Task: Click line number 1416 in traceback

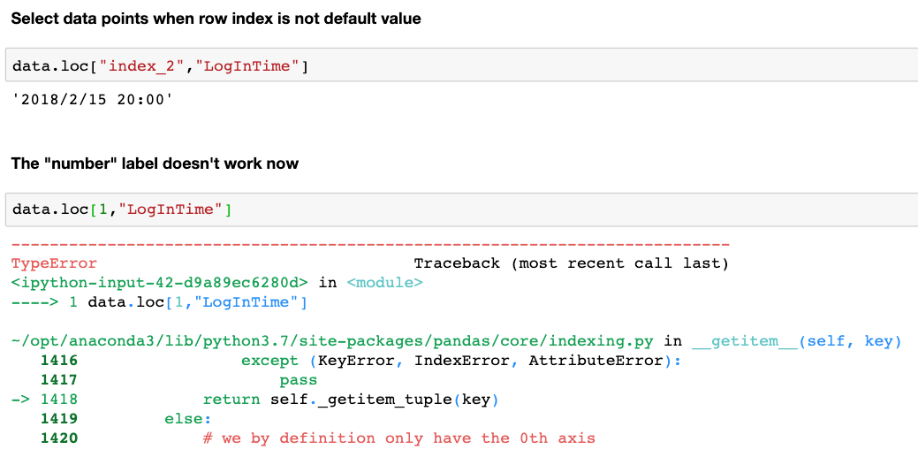Action: click(x=59, y=361)
